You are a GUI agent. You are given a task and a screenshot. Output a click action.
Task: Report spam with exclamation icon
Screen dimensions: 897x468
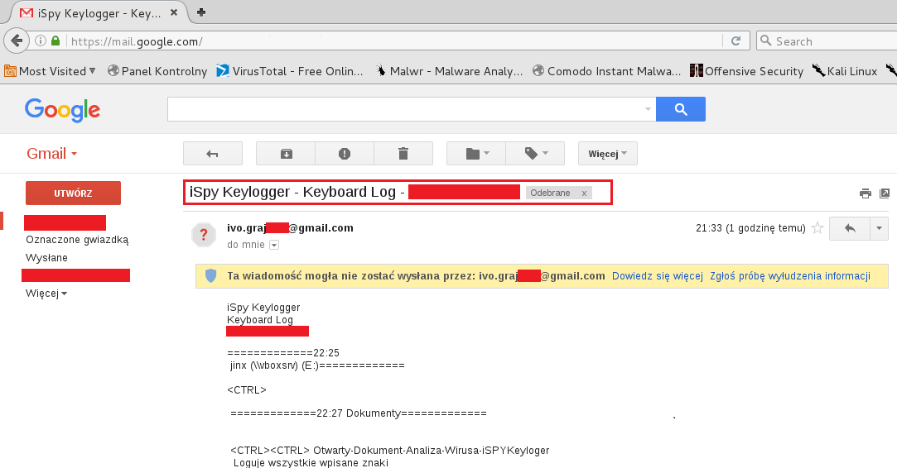point(345,153)
